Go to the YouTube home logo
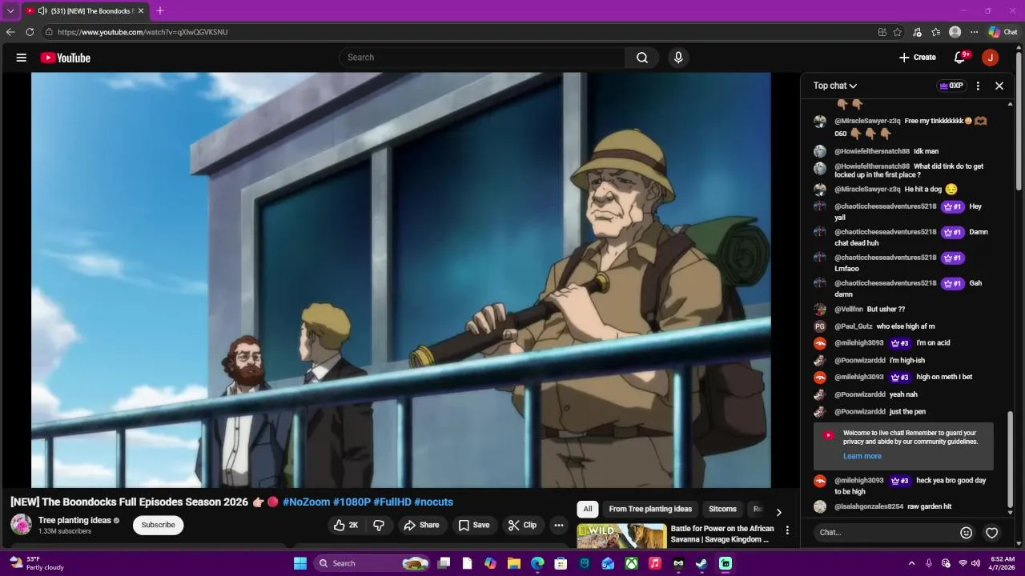Screen dimensions: 1025x576 tap(66, 58)
